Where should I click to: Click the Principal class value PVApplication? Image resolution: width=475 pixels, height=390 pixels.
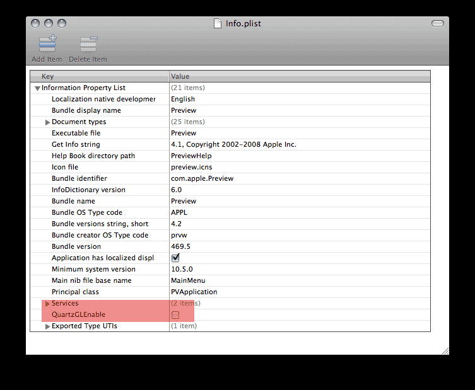tap(194, 292)
